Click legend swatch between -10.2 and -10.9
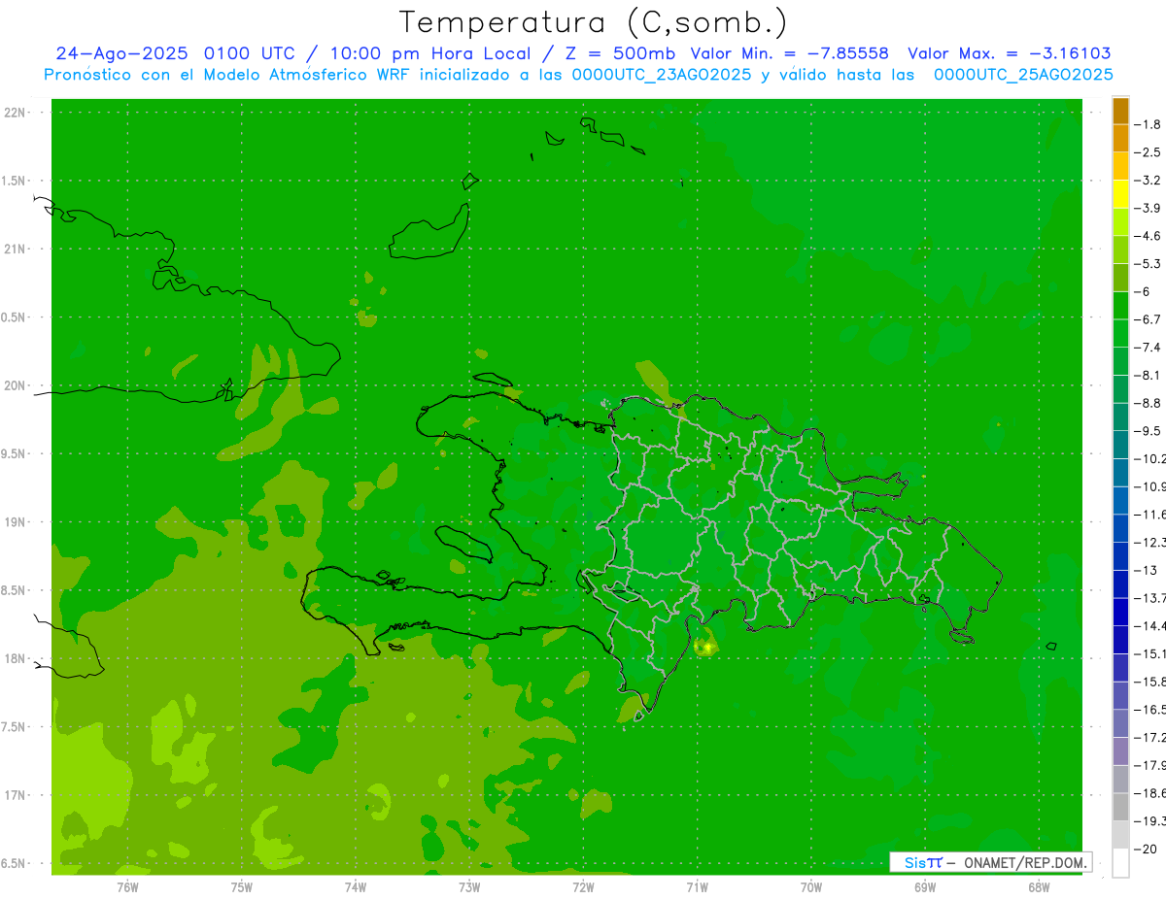Viewport: 1166px width, 900px height. click(1120, 472)
